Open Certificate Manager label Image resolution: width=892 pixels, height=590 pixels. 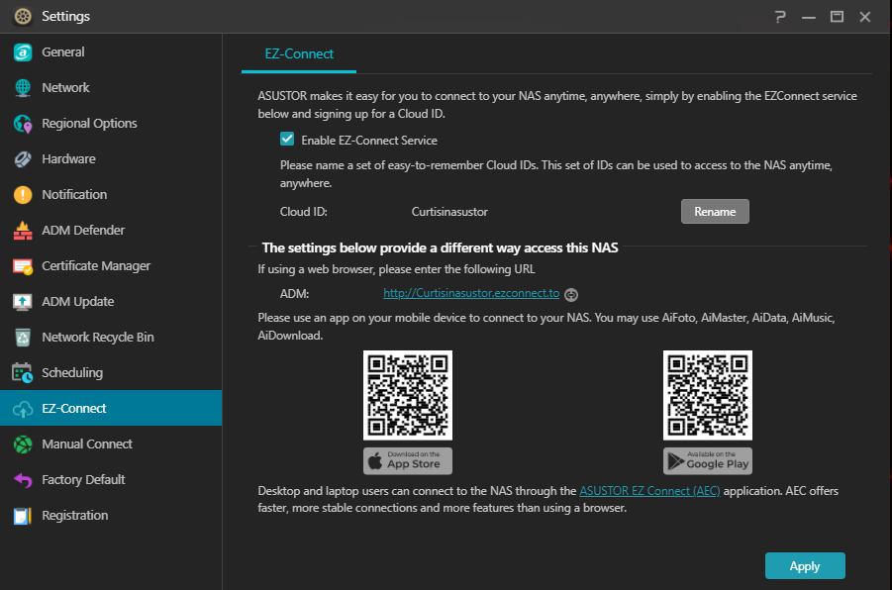[96, 266]
